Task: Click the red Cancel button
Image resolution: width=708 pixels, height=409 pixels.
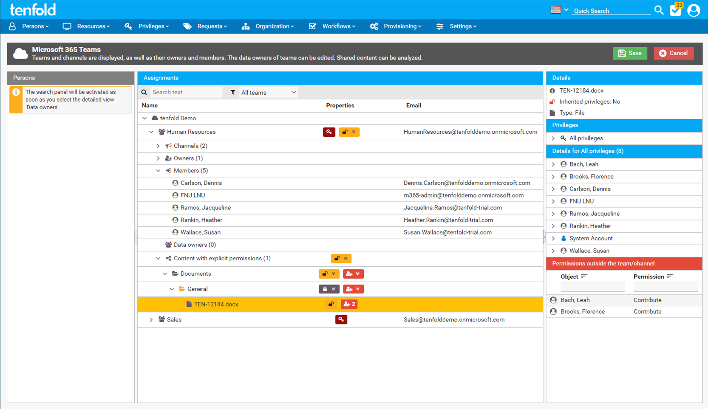Action: (674, 53)
